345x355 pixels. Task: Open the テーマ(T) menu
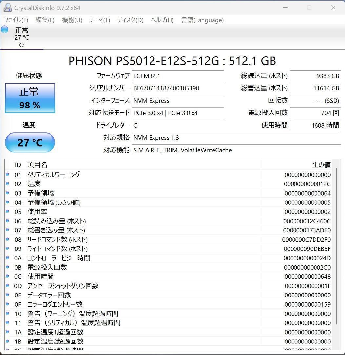99,20
